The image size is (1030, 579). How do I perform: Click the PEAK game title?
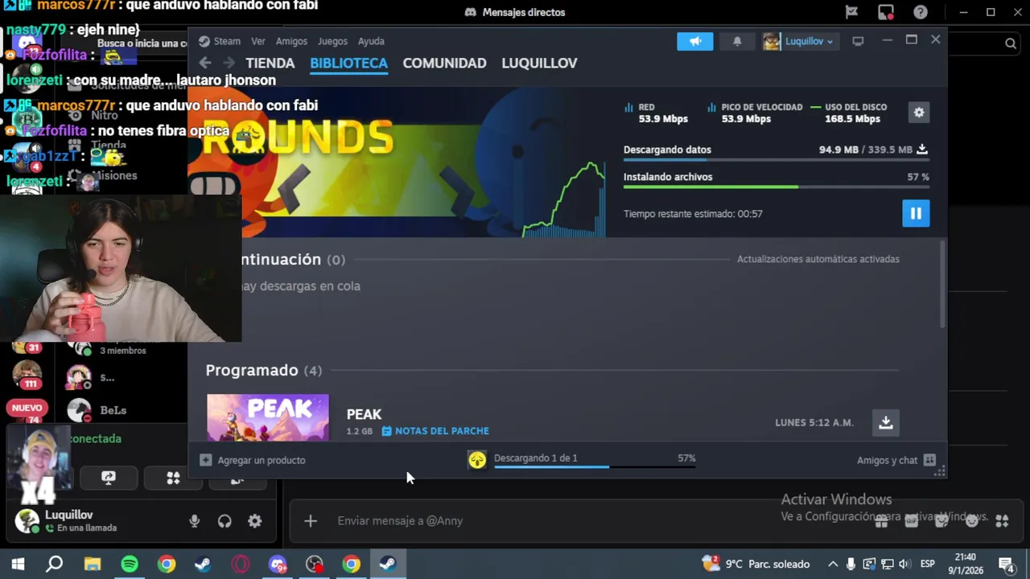point(364,414)
